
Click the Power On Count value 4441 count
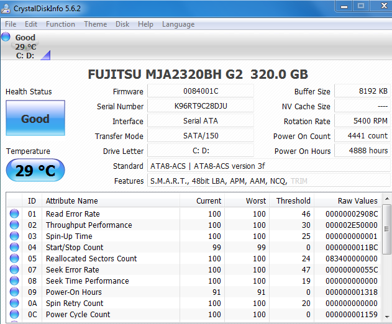coord(362,136)
